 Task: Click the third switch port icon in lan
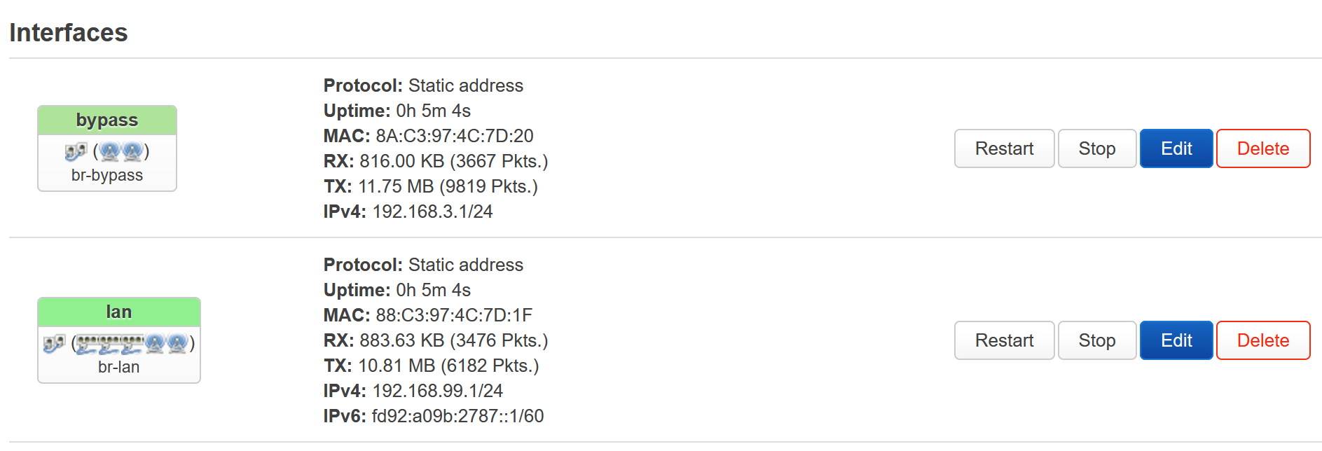pos(132,343)
